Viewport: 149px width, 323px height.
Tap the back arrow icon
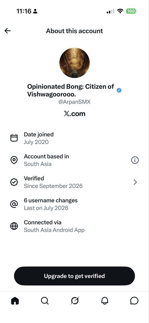point(8,31)
